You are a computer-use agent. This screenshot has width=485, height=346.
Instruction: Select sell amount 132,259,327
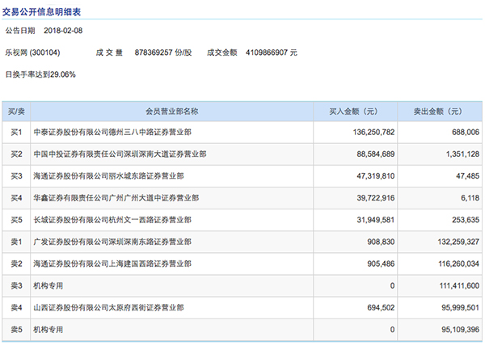click(x=458, y=242)
